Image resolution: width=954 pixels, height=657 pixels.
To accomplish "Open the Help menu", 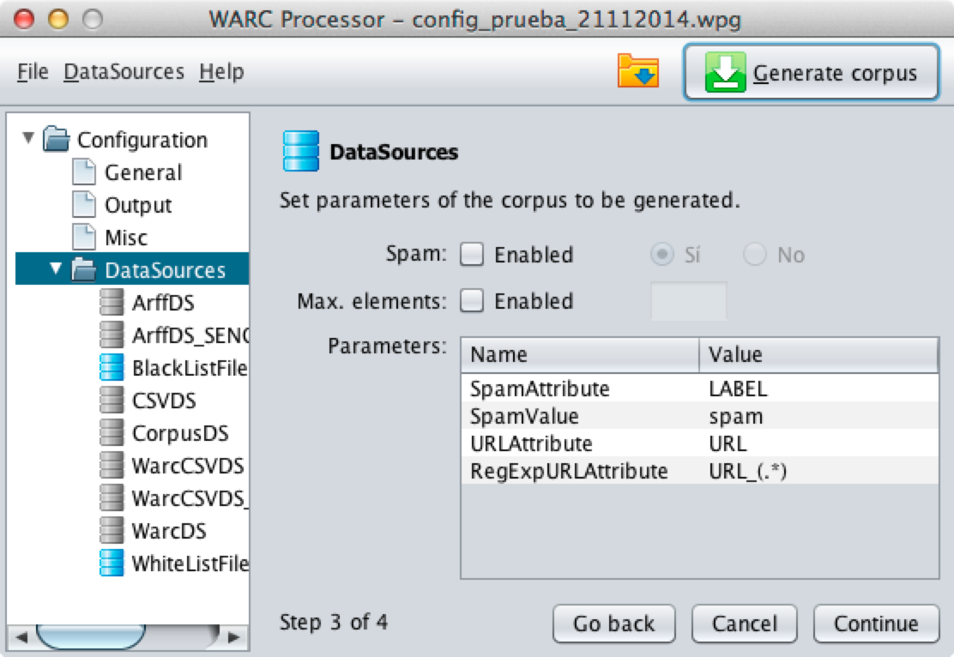I will (x=221, y=72).
